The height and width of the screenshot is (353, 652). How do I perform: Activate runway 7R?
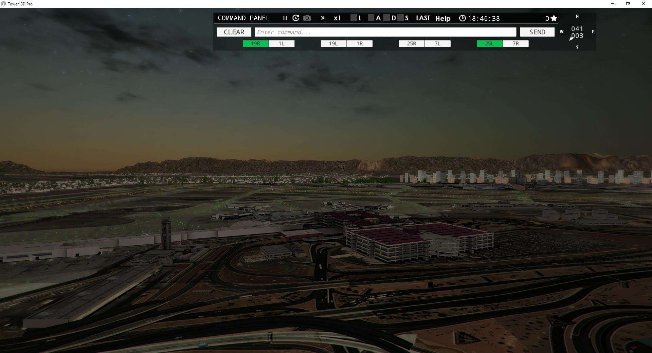[x=515, y=43]
